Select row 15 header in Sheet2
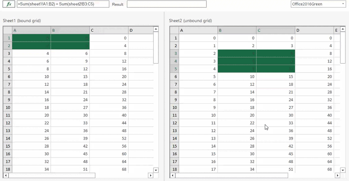The width and height of the screenshot is (349, 181). point(174,146)
